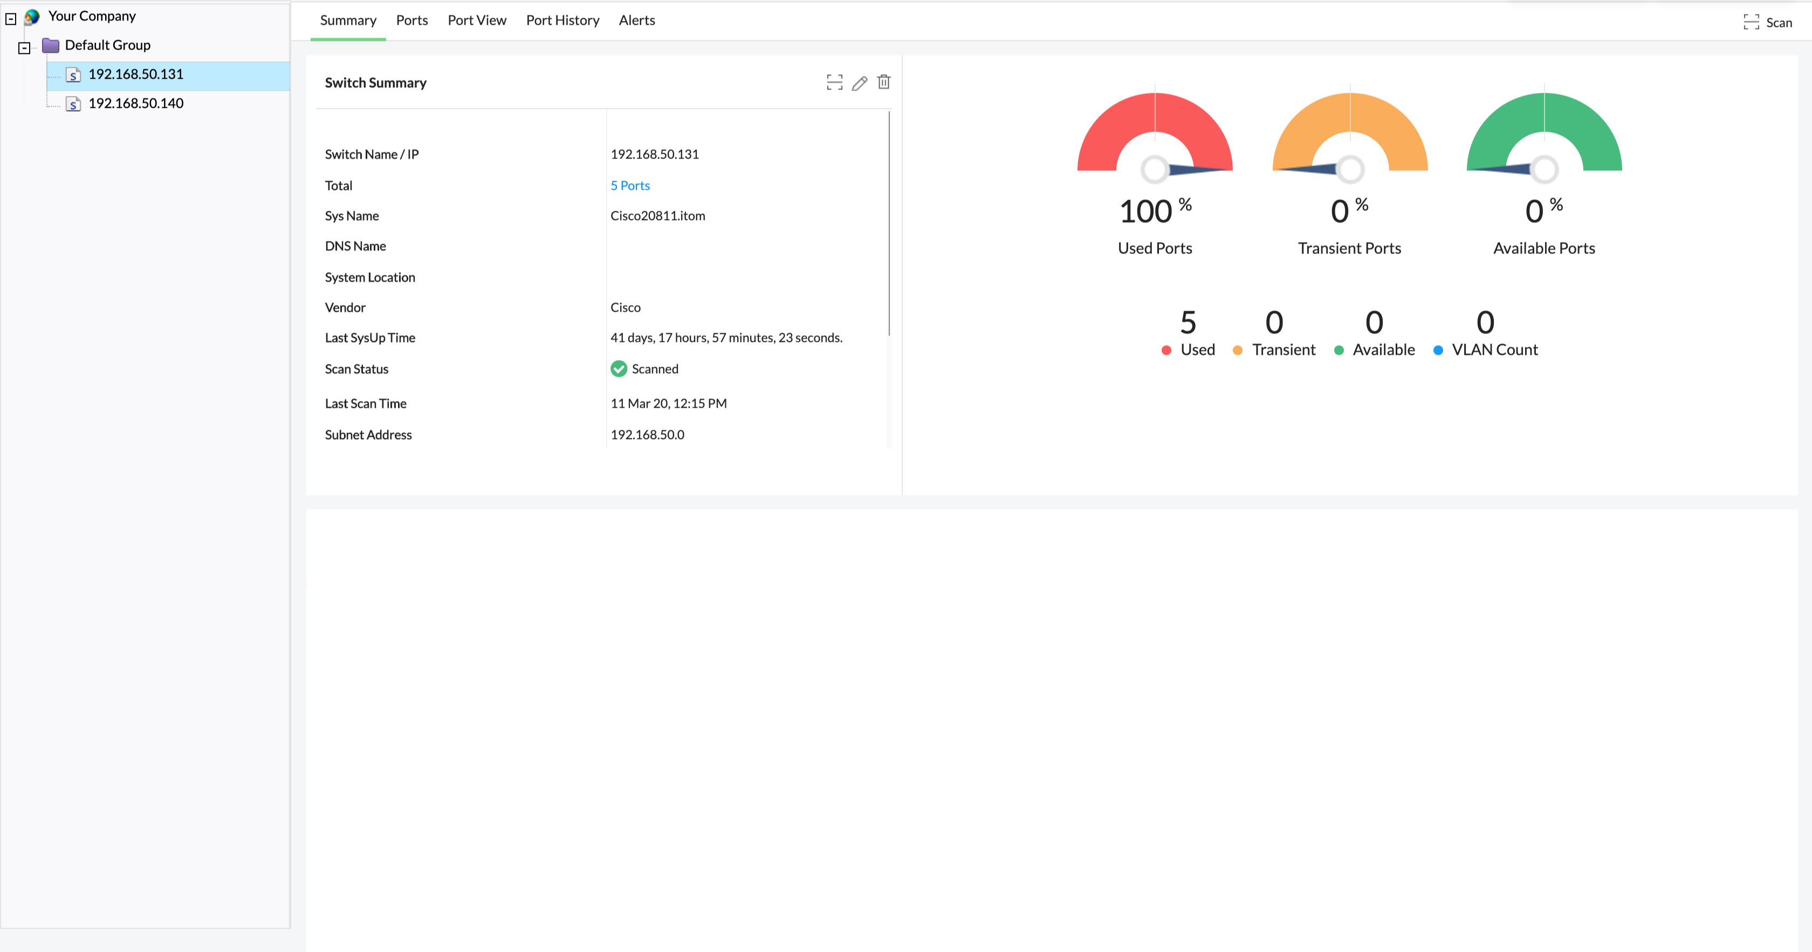Click the red dot next to Used label
This screenshot has width=1812, height=952.
(1166, 350)
